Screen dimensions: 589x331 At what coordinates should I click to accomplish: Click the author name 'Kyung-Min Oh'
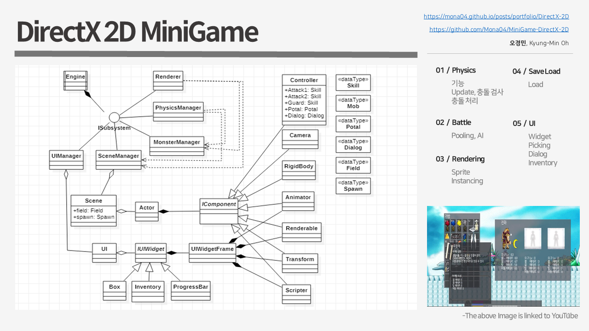[549, 43]
